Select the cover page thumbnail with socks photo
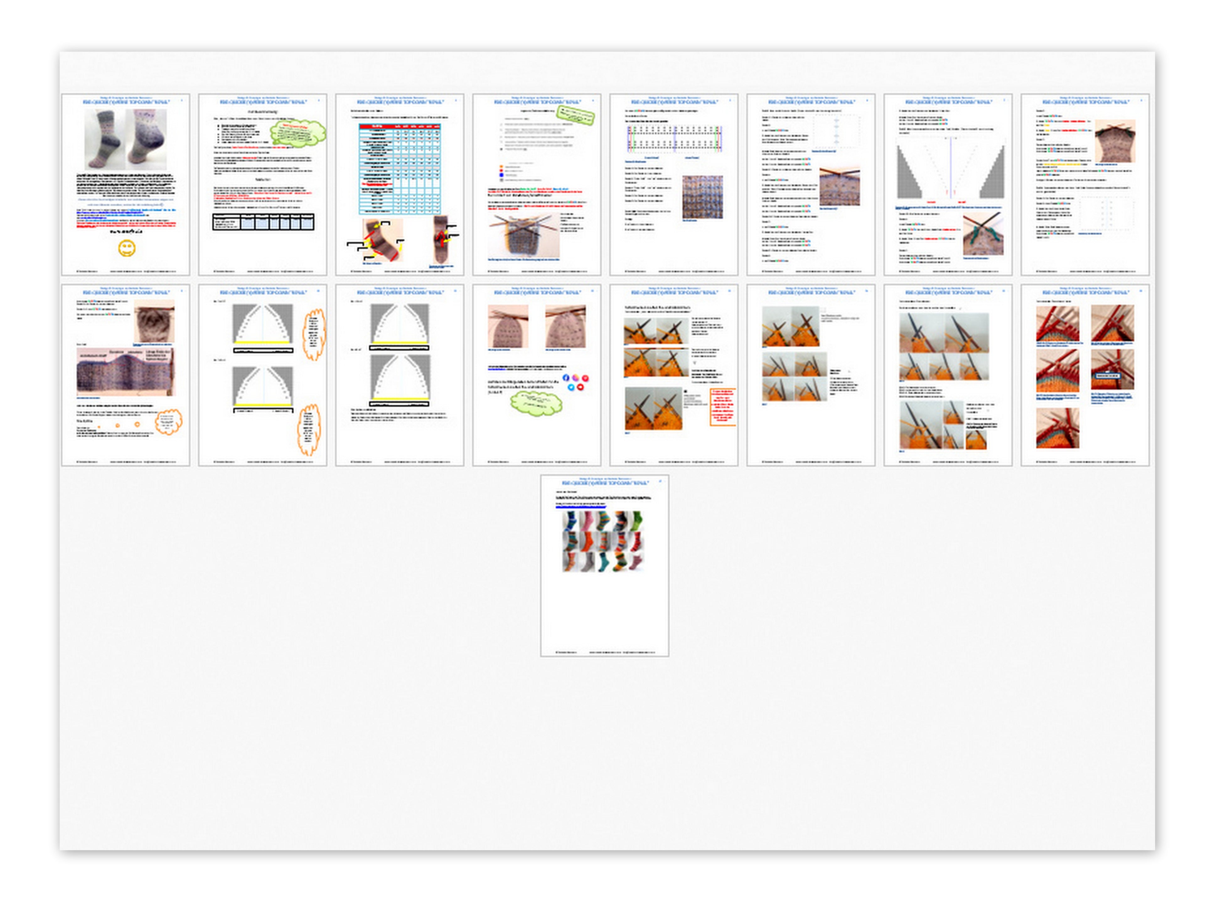1205x903 pixels. click(x=125, y=184)
